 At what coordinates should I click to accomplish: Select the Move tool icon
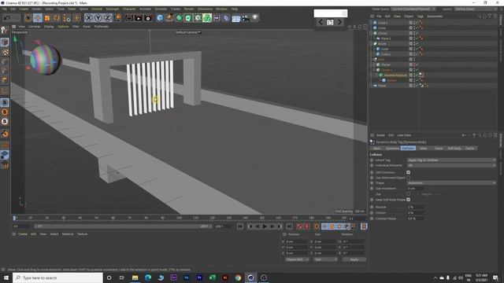tap(38, 18)
